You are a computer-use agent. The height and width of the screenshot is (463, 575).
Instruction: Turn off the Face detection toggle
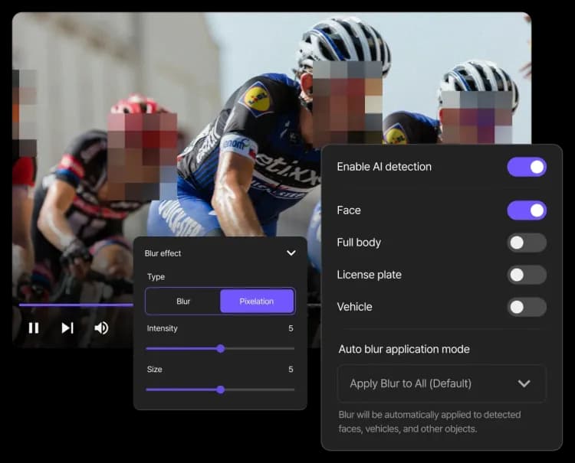coord(527,210)
